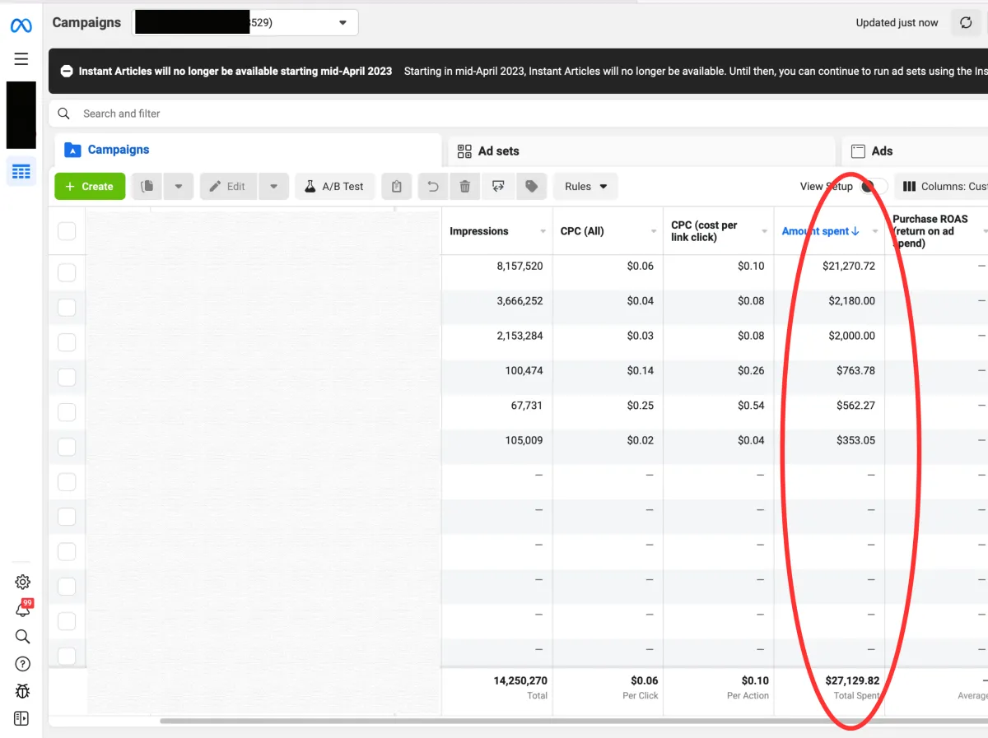
Task: Open the Rules dropdown
Action: point(585,187)
